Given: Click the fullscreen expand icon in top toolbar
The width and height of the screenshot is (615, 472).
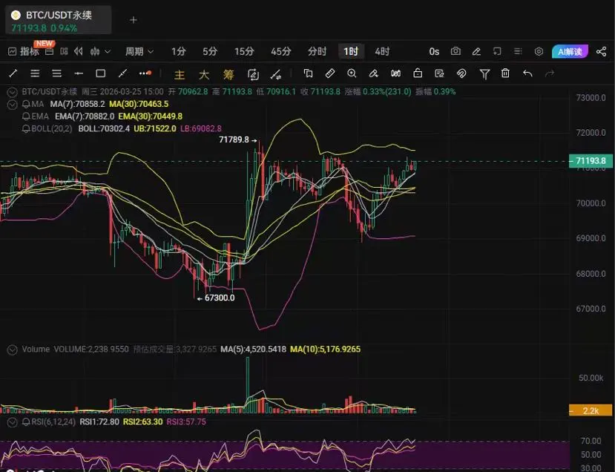Looking at the screenshot, I should (x=497, y=51).
